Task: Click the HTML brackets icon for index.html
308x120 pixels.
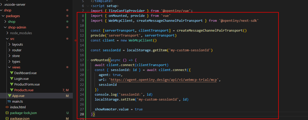Action: (7, 107)
